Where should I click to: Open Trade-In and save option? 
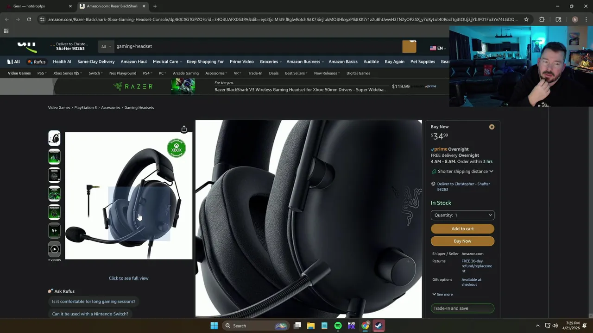tap(462, 308)
